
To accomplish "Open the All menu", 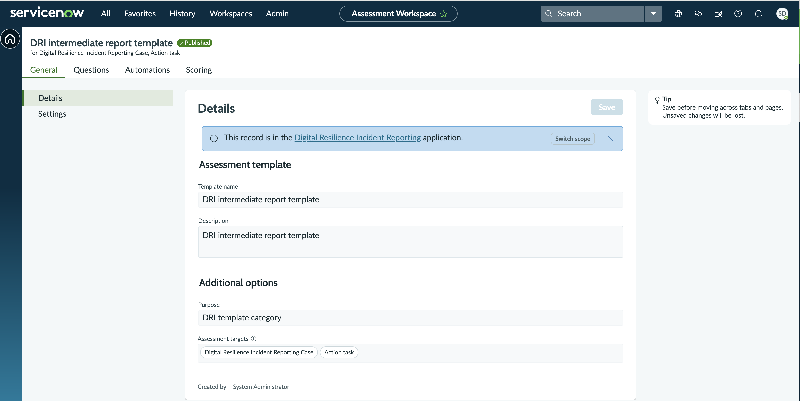I will tap(106, 13).
